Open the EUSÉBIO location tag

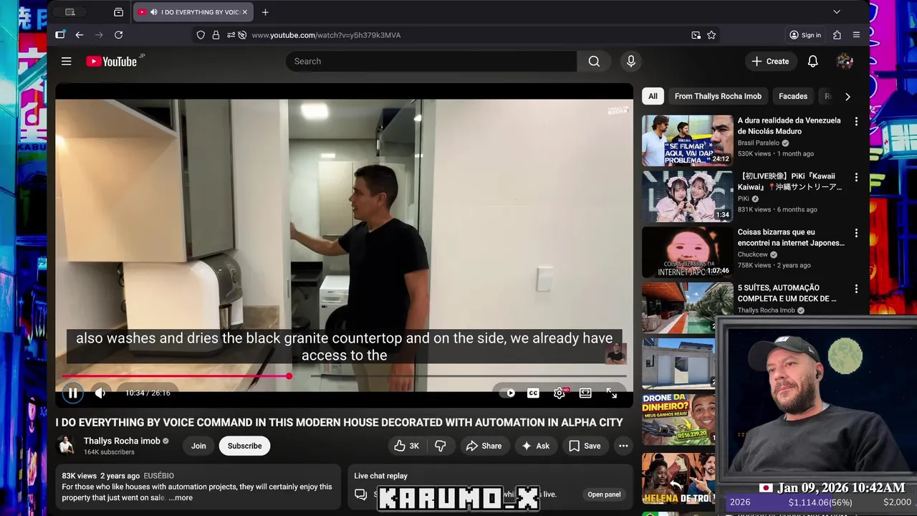pyautogui.click(x=158, y=476)
